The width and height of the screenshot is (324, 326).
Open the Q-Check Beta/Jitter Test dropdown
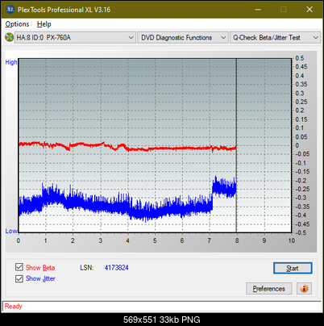pos(275,38)
